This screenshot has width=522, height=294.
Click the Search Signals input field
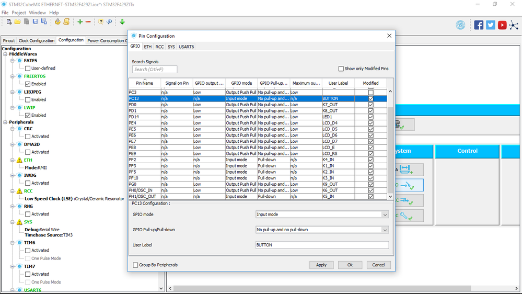(x=155, y=70)
